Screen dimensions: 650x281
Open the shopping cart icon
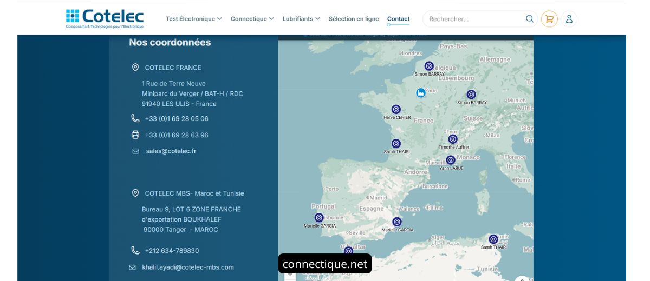click(549, 19)
